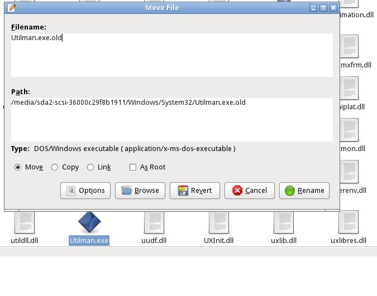This screenshot has width=377, height=296.
Task: Select the uxlibres.dll file icon
Action: pos(349,222)
